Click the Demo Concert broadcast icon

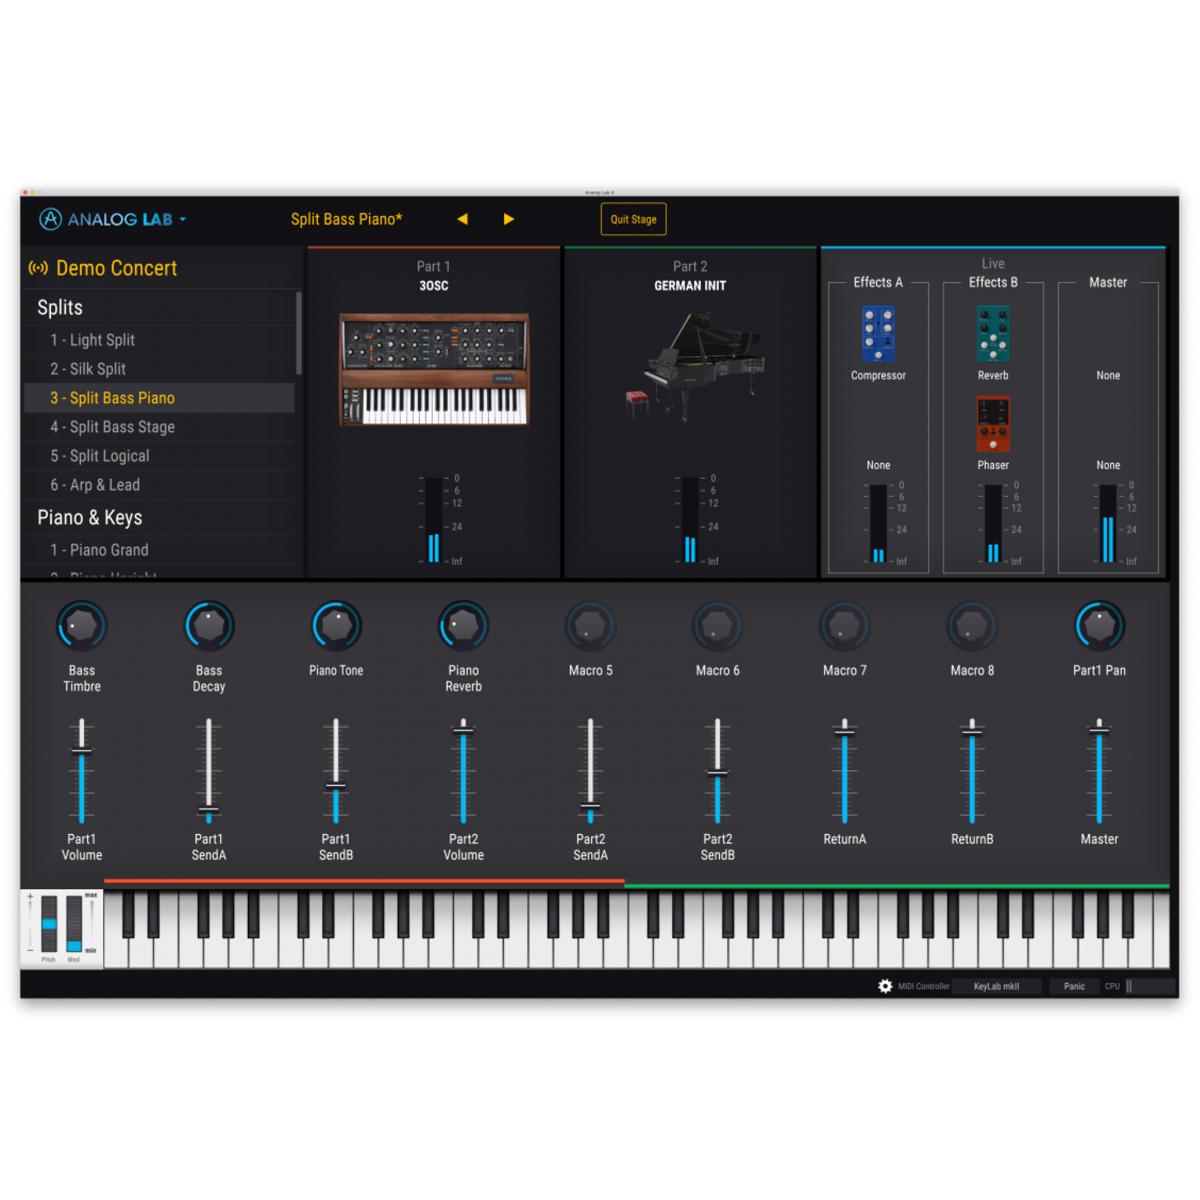38,268
